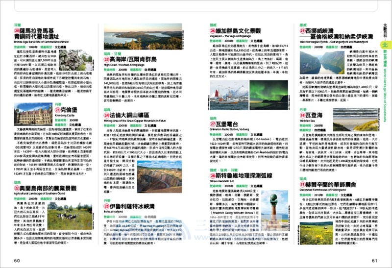Click the number 21 Kronborg Castle marker
The width and height of the screenshot is (392, 268).
[x=58, y=109]
